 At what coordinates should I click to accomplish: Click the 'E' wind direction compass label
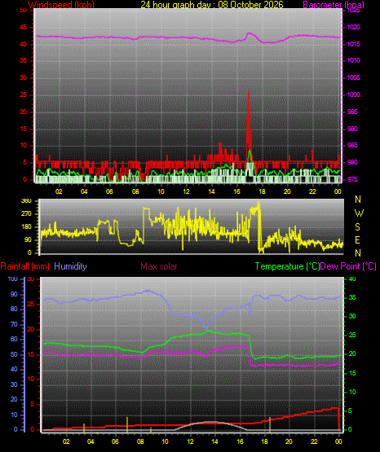(357, 240)
